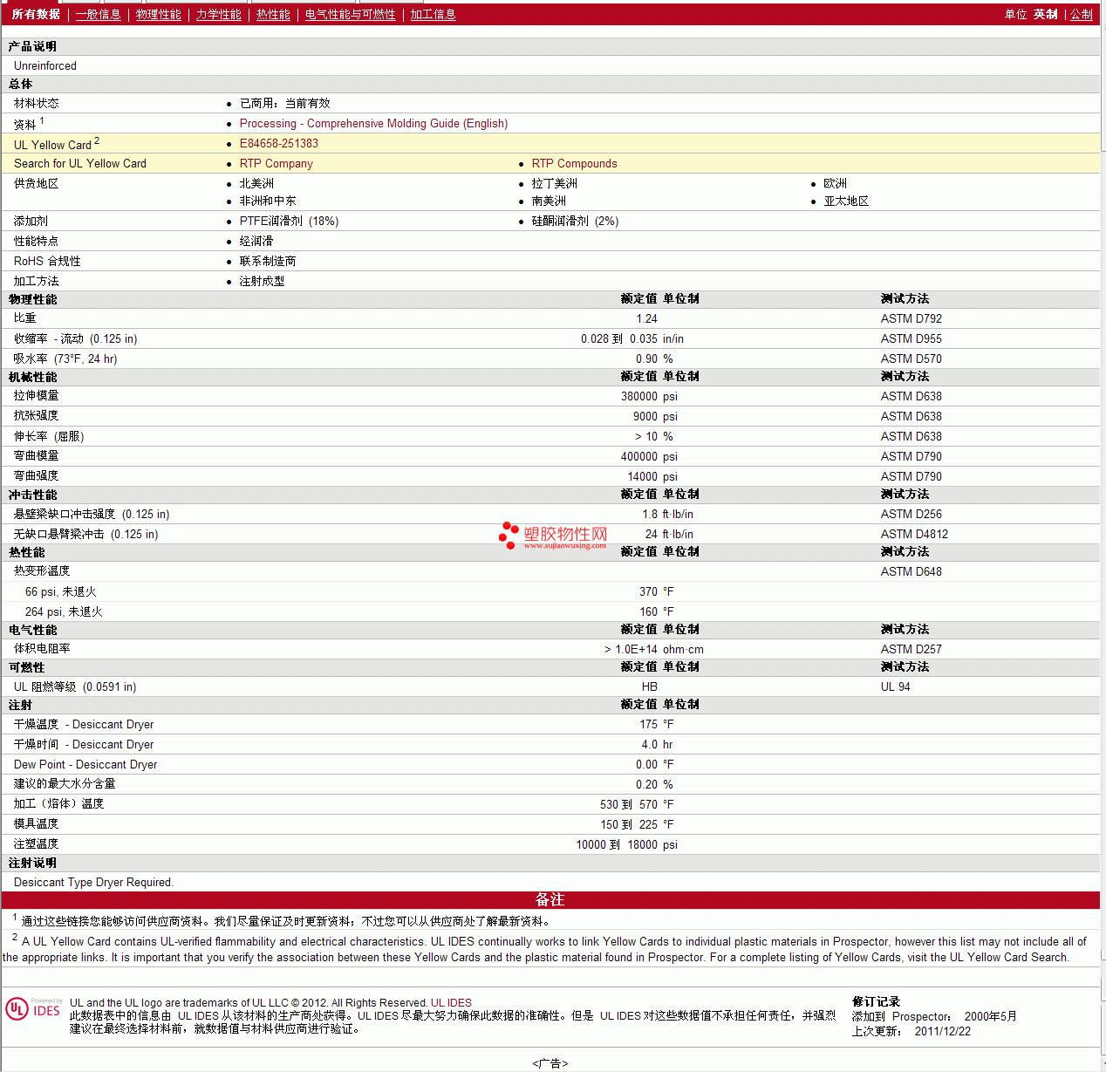This screenshot has height=1072, width=1106.
Task: Open 电气性能与可燃性 tab
Action: pyautogui.click(x=351, y=15)
